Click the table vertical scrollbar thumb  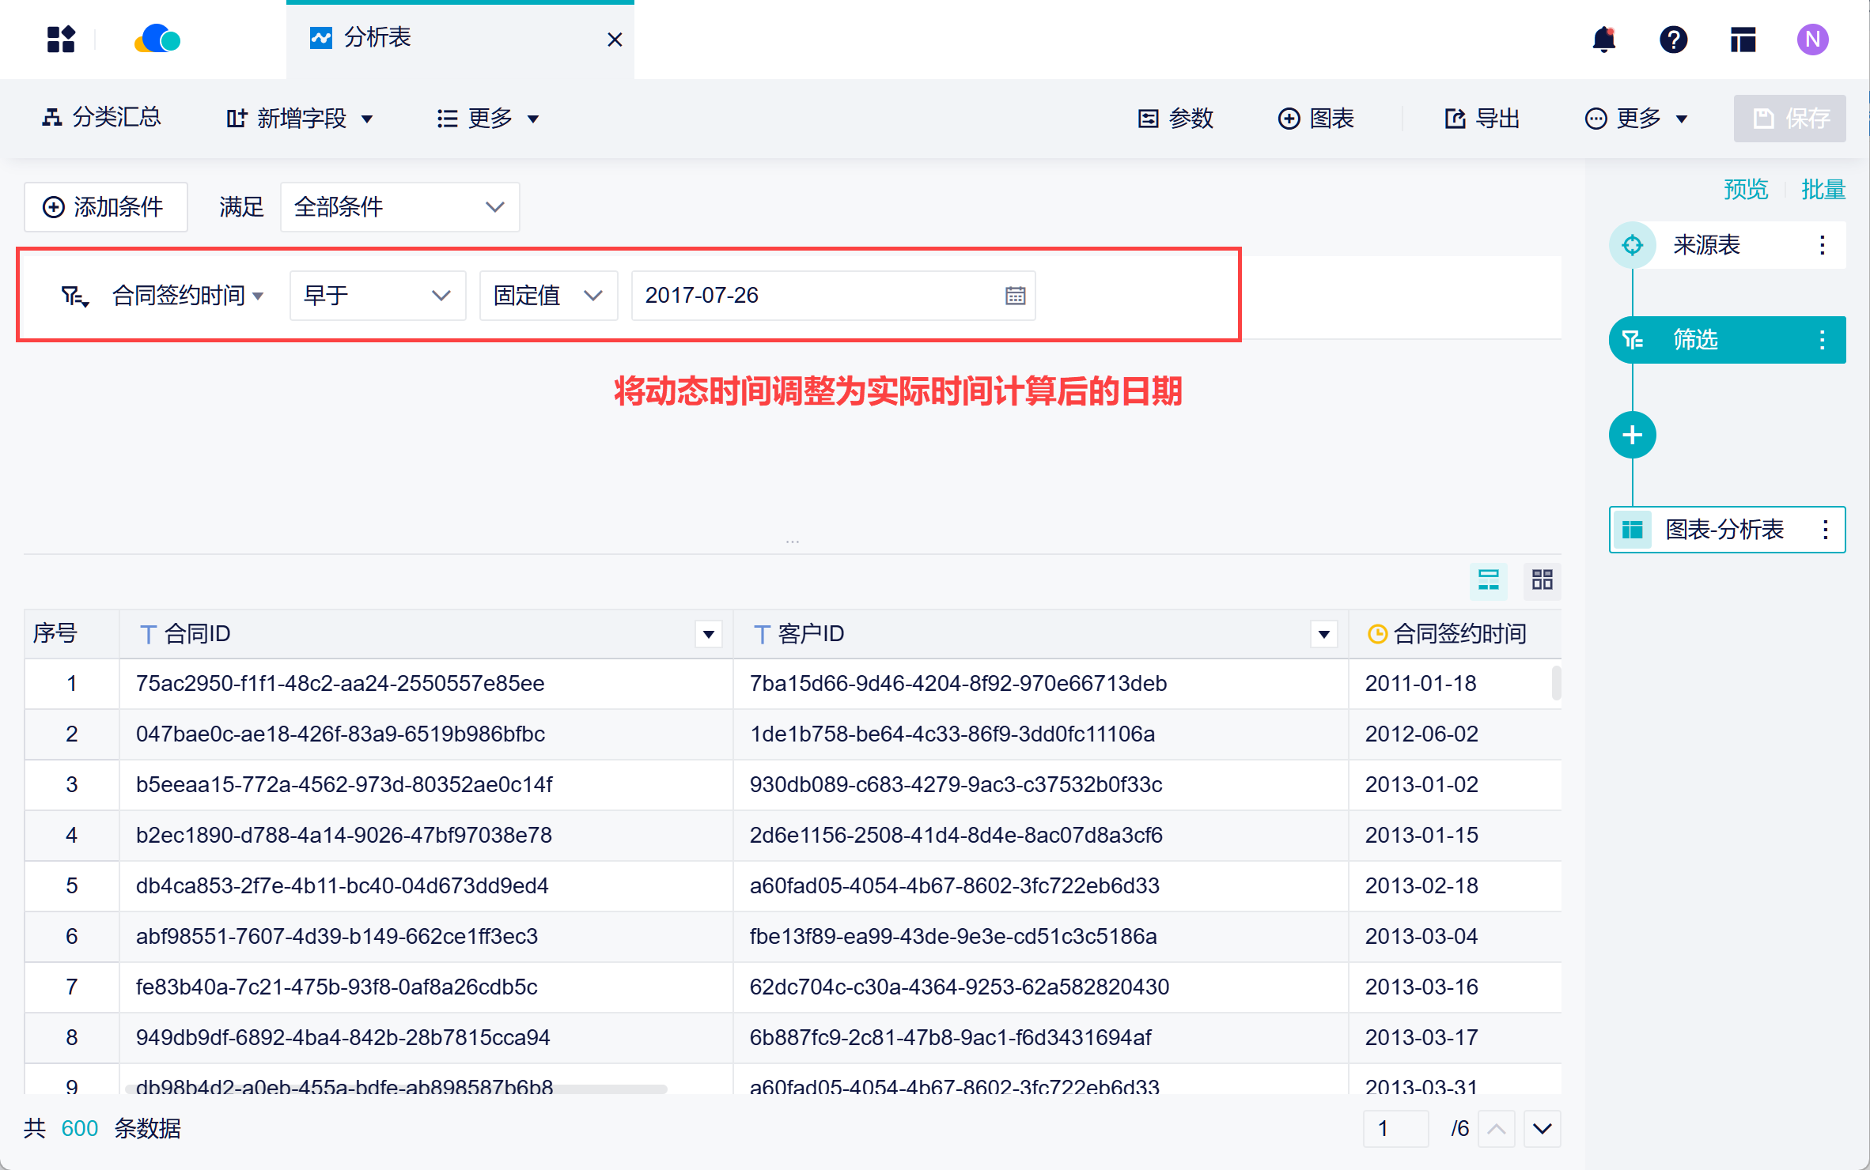(x=1556, y=683)
